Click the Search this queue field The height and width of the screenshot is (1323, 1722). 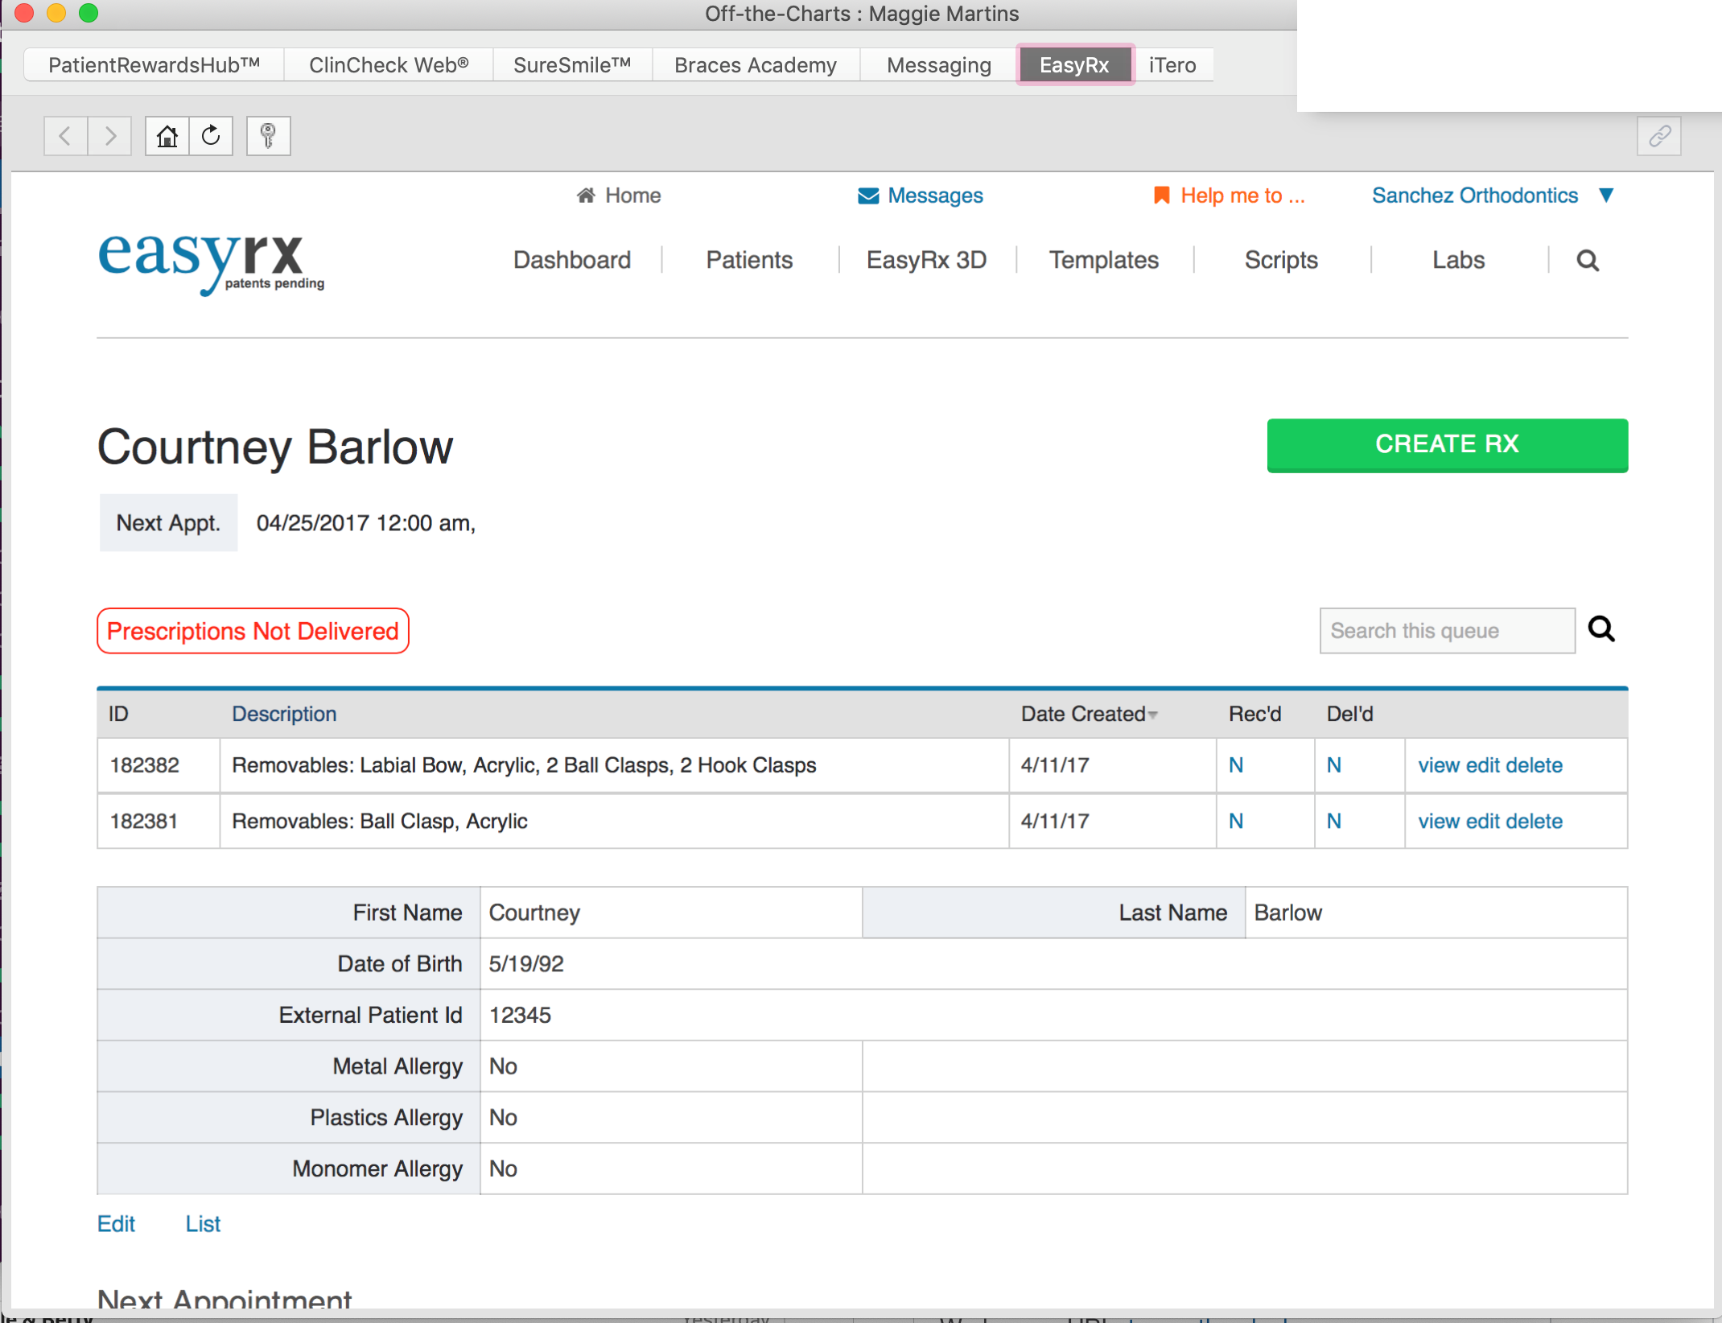1446,631
